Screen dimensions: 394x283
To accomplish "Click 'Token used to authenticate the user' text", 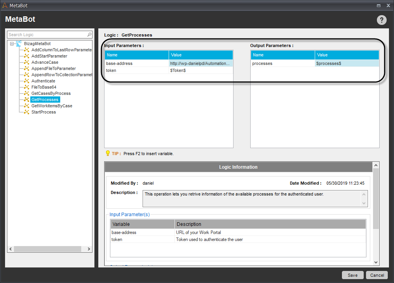I will click(209, 239).
